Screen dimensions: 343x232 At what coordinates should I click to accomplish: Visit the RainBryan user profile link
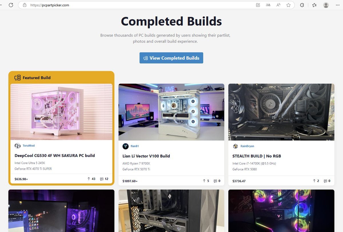coord(247,146)
